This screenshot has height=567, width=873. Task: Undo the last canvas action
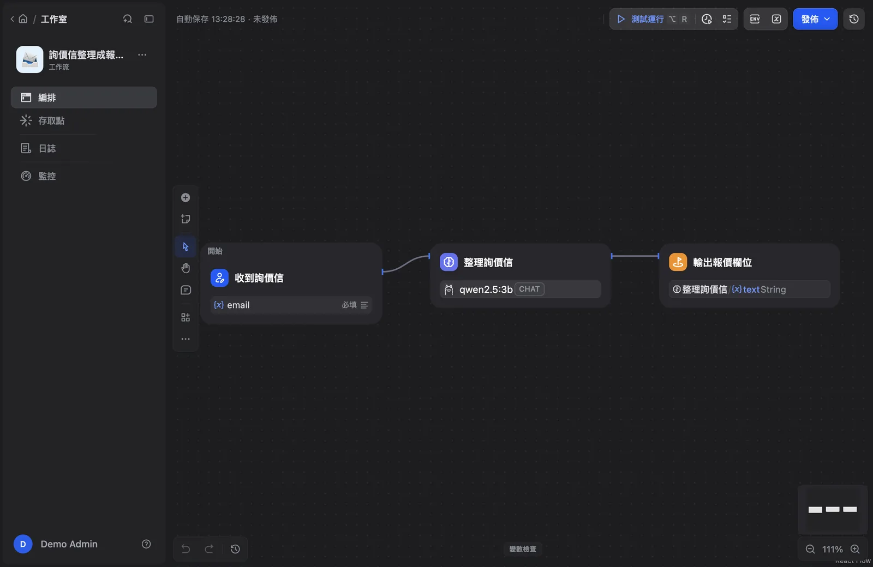(186, 549)
